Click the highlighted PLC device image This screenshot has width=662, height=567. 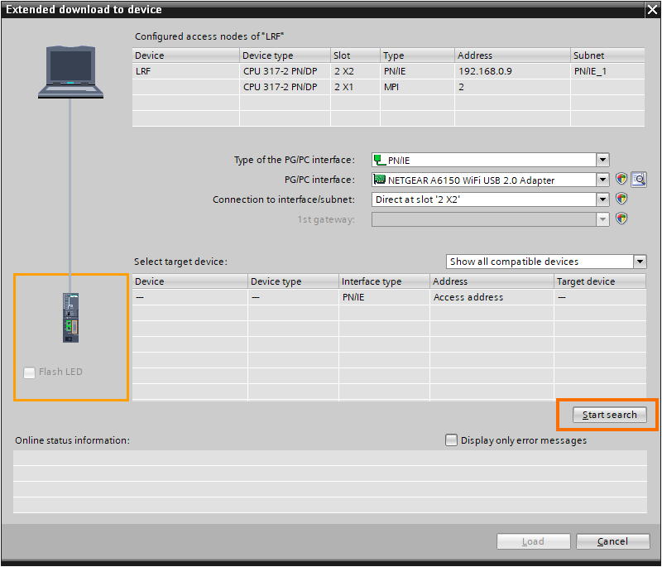pyautogui.click(x=70, y=316)
